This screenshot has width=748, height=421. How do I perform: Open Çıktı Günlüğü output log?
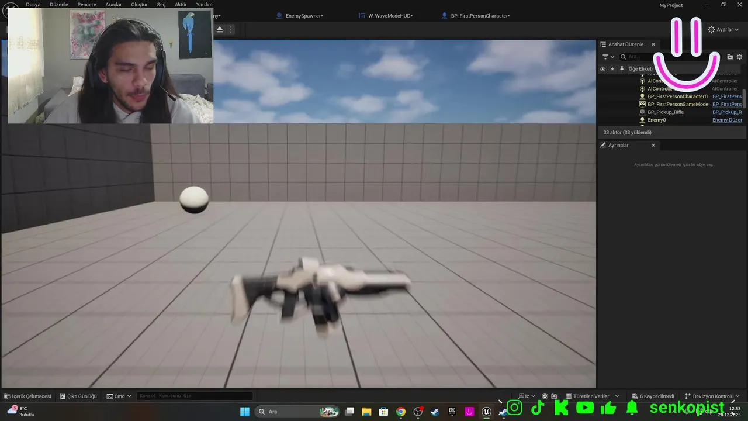click(78, 396)
